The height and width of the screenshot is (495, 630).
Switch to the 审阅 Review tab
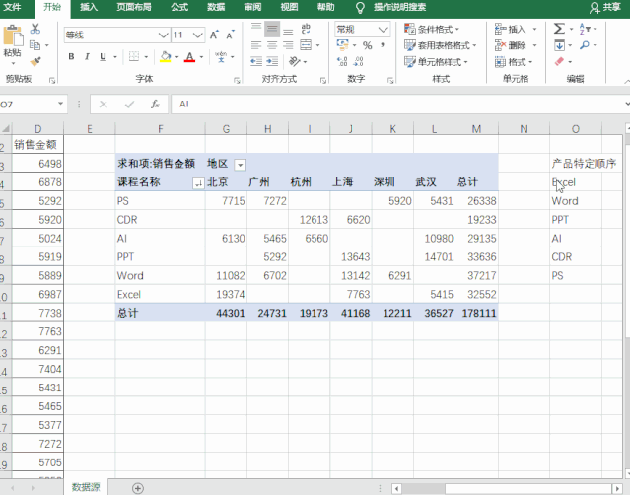tap(252, 7)
